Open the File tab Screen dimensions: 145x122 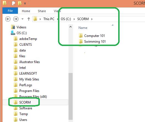point(10,11)
